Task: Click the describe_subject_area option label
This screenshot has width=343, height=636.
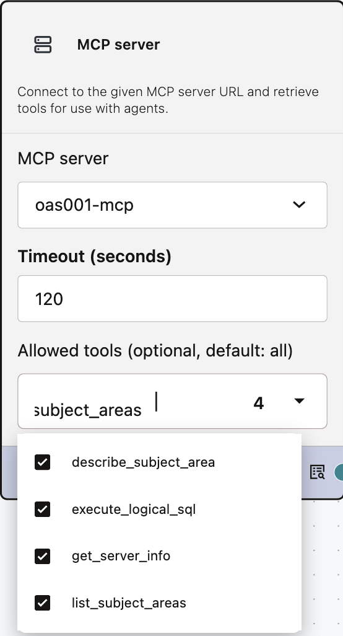Action: pos(144,462)
